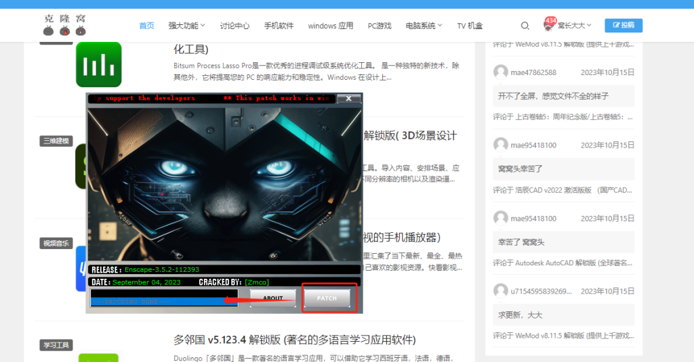694x362 pixels.
Task: Expand the 窝长大大 user dropdown
Action: point(575,26)
